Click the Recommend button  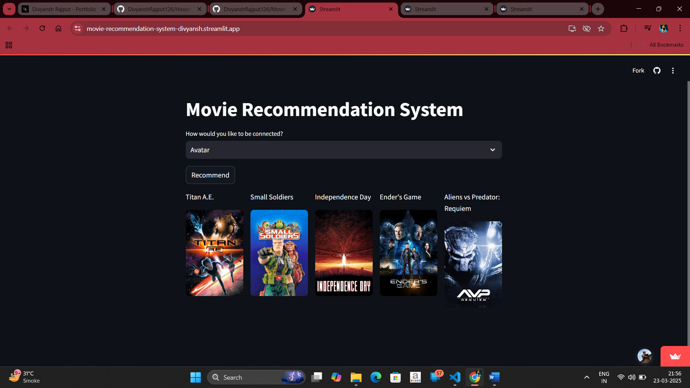point(210,175)
